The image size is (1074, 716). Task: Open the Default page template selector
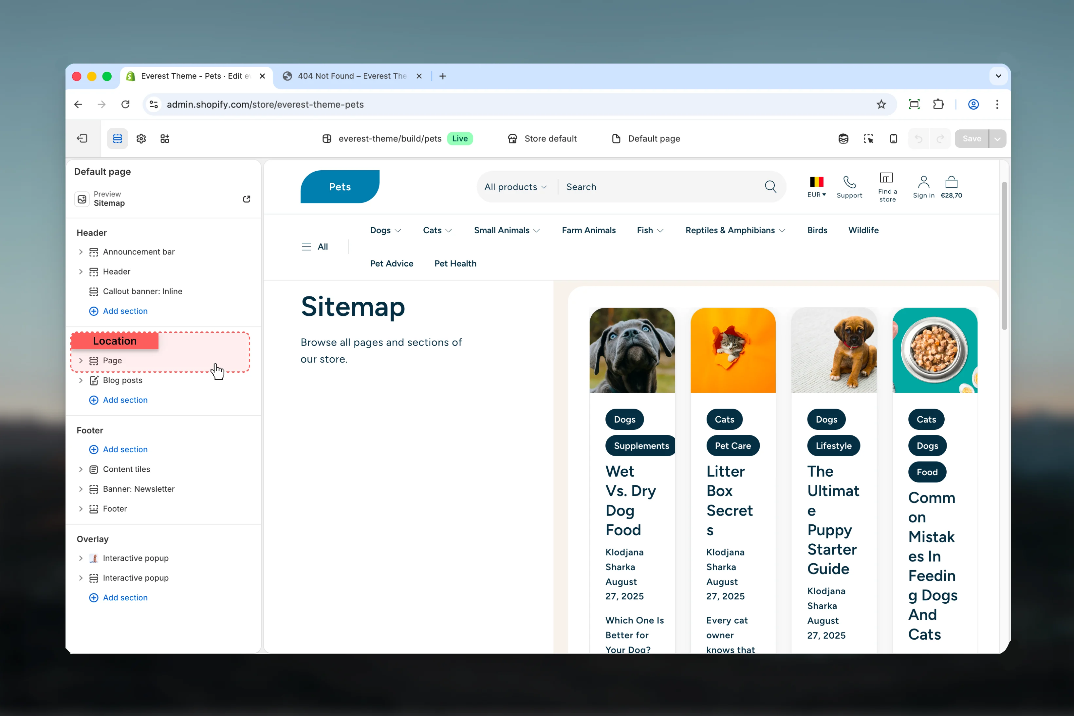coord(645,138)
